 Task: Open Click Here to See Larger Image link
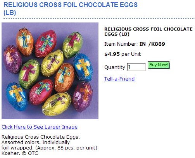coord(40,127)
